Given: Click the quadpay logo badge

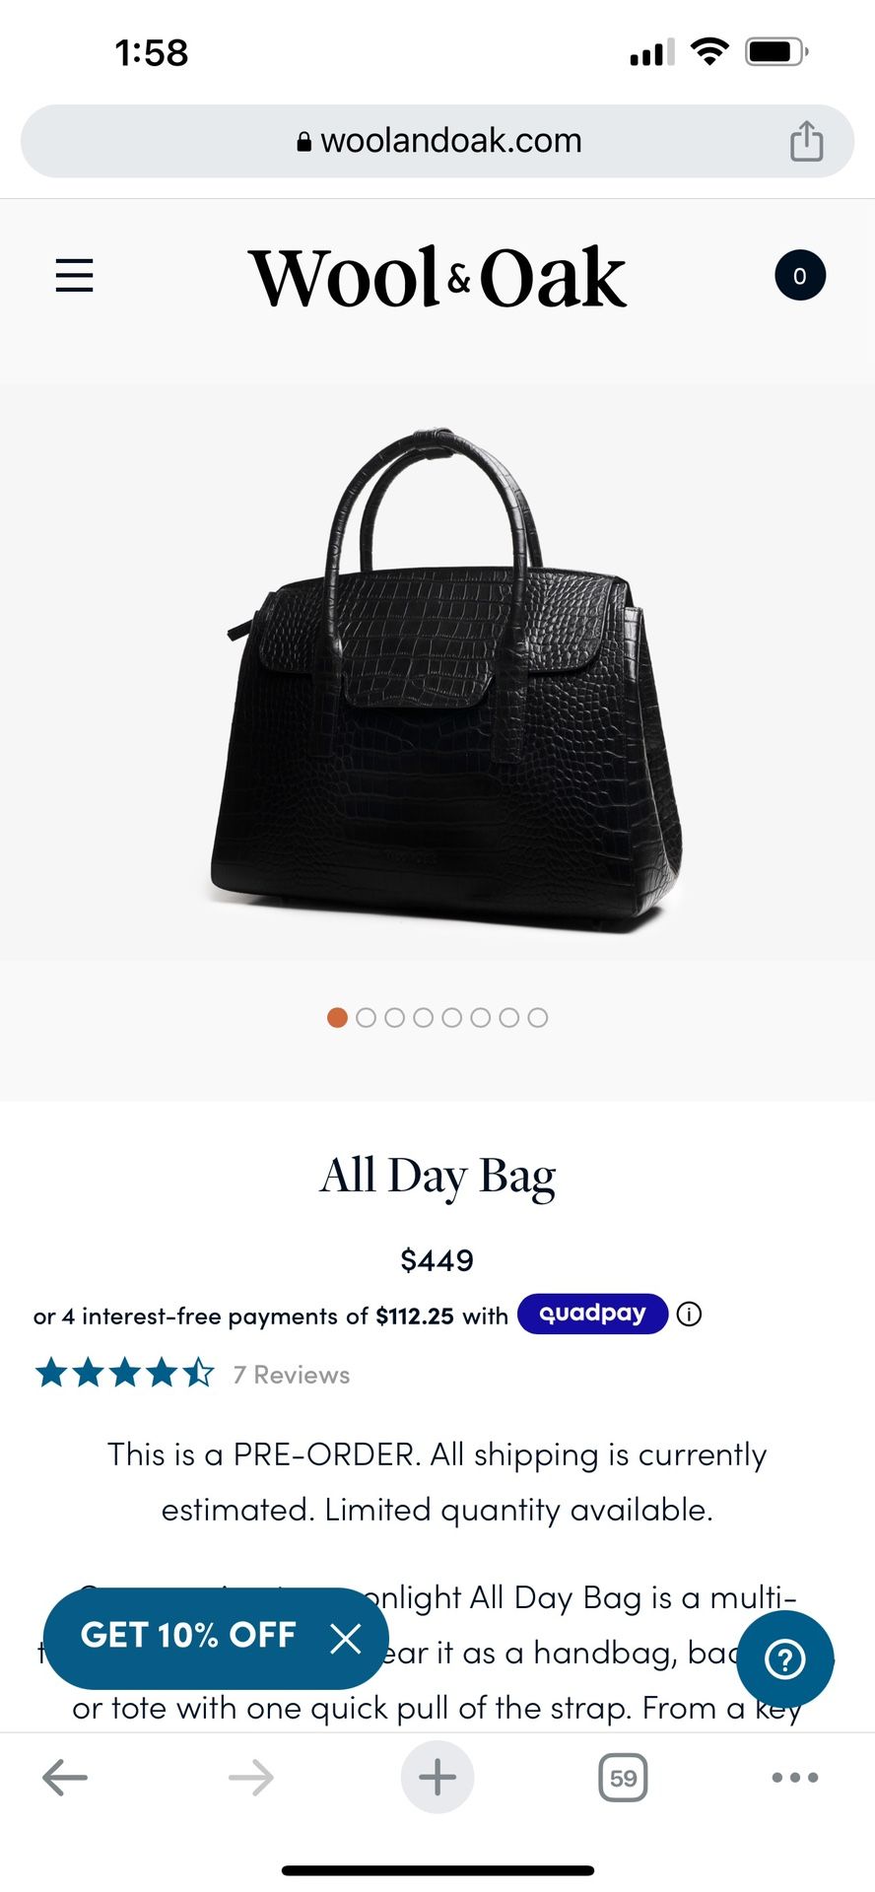Looking at the screenshot, I should point(593,1314).
